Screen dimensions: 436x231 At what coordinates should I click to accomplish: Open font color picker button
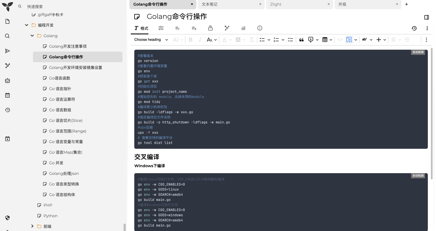click(x=224, y=40)
